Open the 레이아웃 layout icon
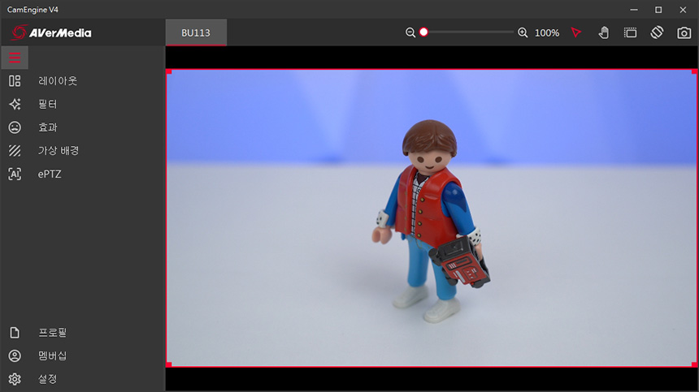Screen dimensions: 699x392 pyautogui.click(x=15, y=81)
